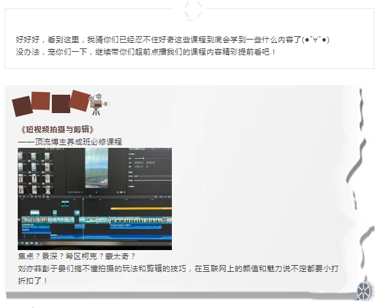This screenshot has height=308, width=384.
Task: Click the subtitle 顶流博主养成班必修课程
Action: coord(78,142)
